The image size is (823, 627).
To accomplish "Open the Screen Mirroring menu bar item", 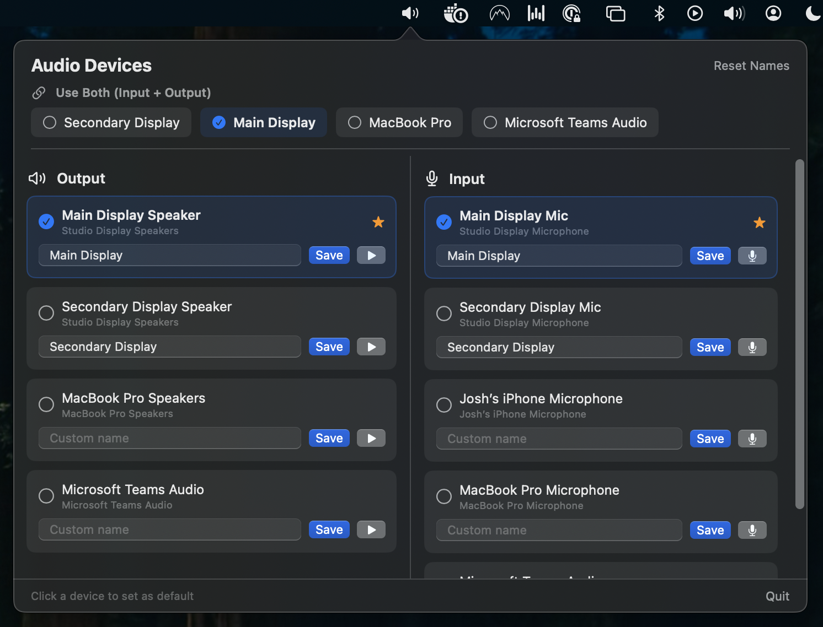I will click(616, 13).
